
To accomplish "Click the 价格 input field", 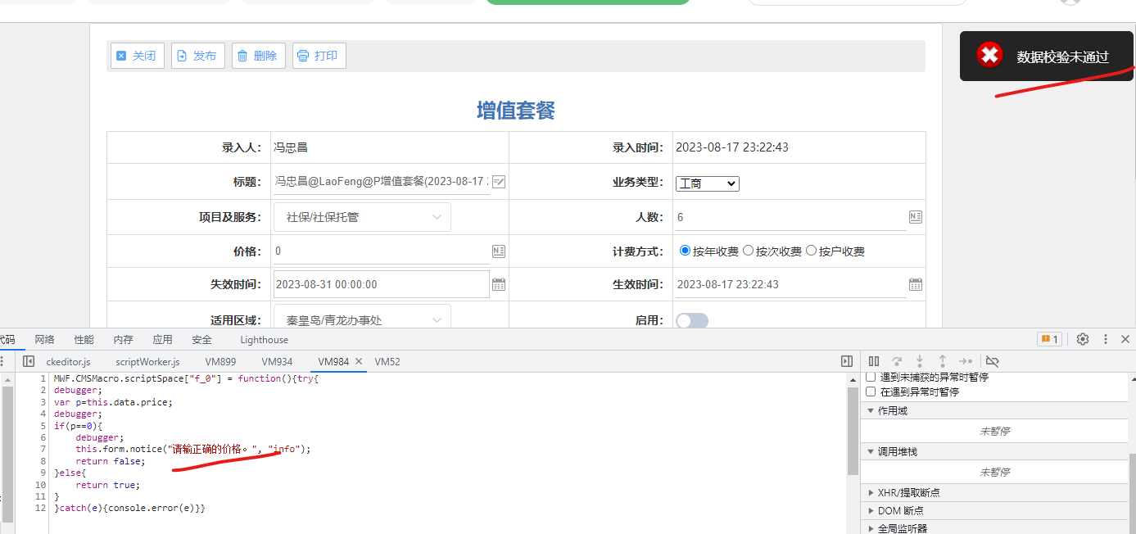I will pos(382,251).
